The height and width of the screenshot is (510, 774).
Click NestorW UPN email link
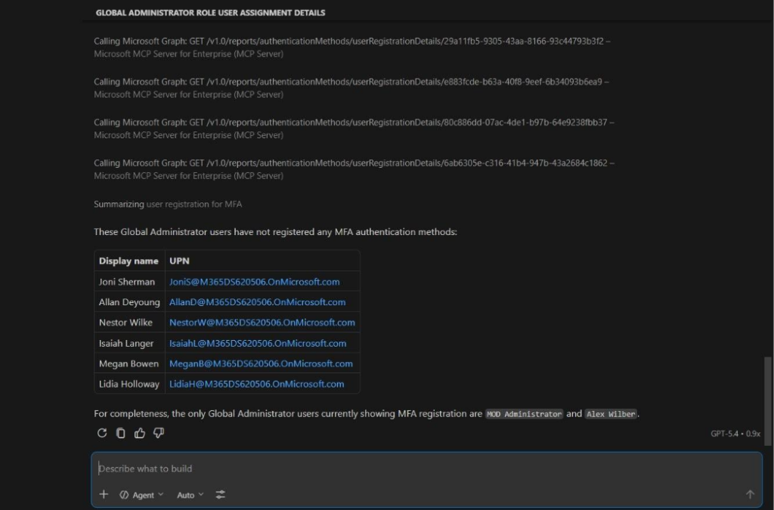262,323
